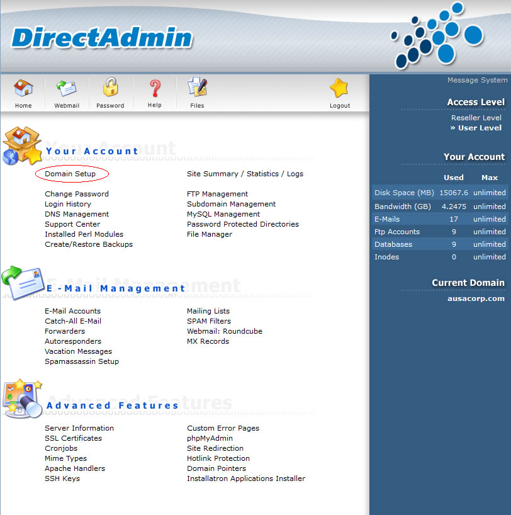Click the DirectAdmin logo

click(x=101, y=38)
